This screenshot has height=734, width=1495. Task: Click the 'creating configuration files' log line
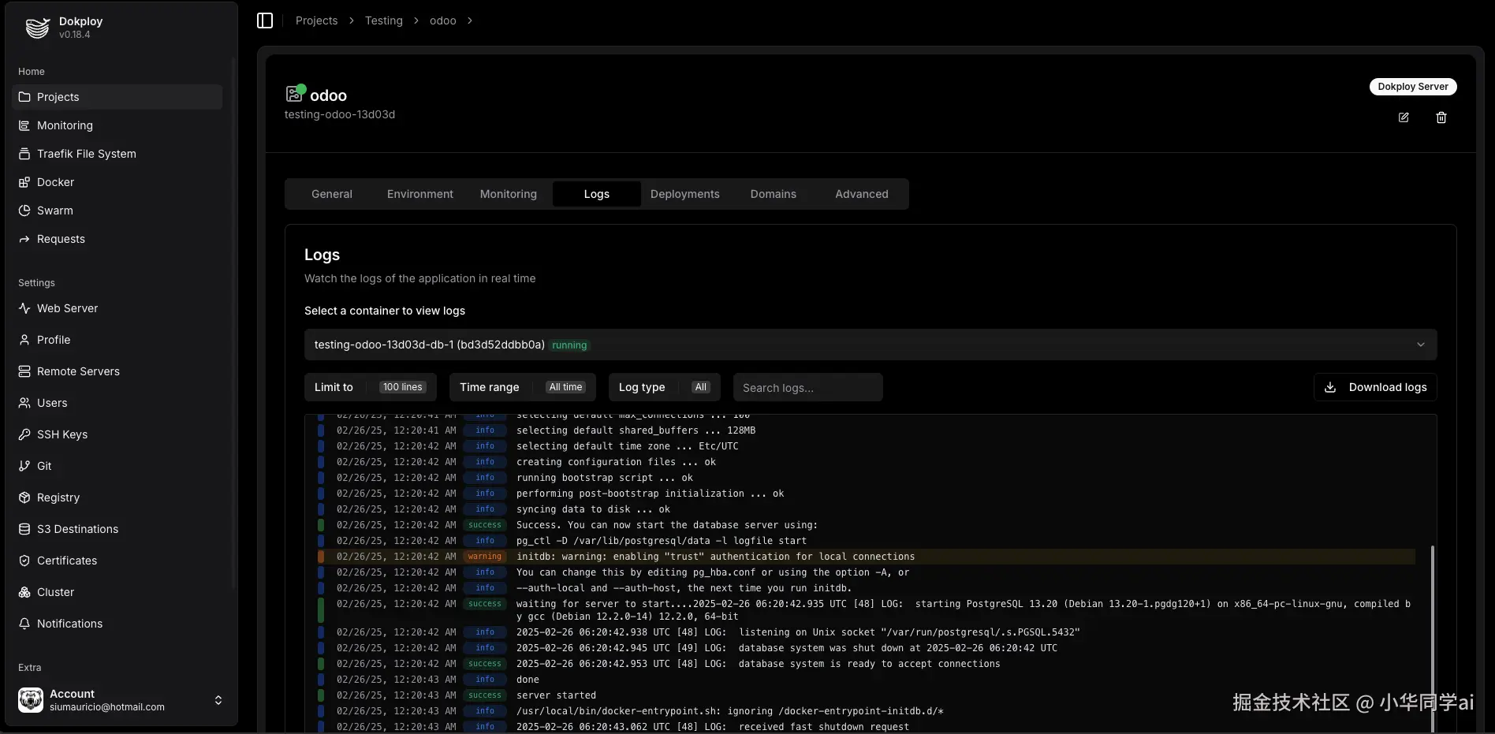click(865, 462)
